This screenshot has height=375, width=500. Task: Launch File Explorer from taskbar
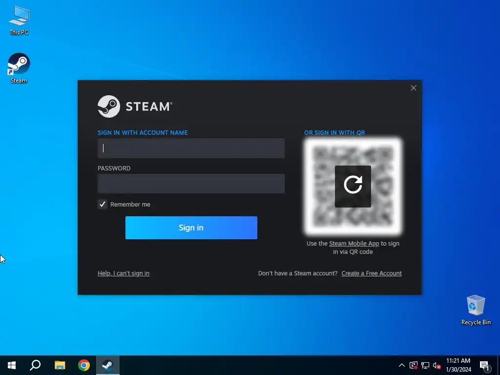[60, 365]
